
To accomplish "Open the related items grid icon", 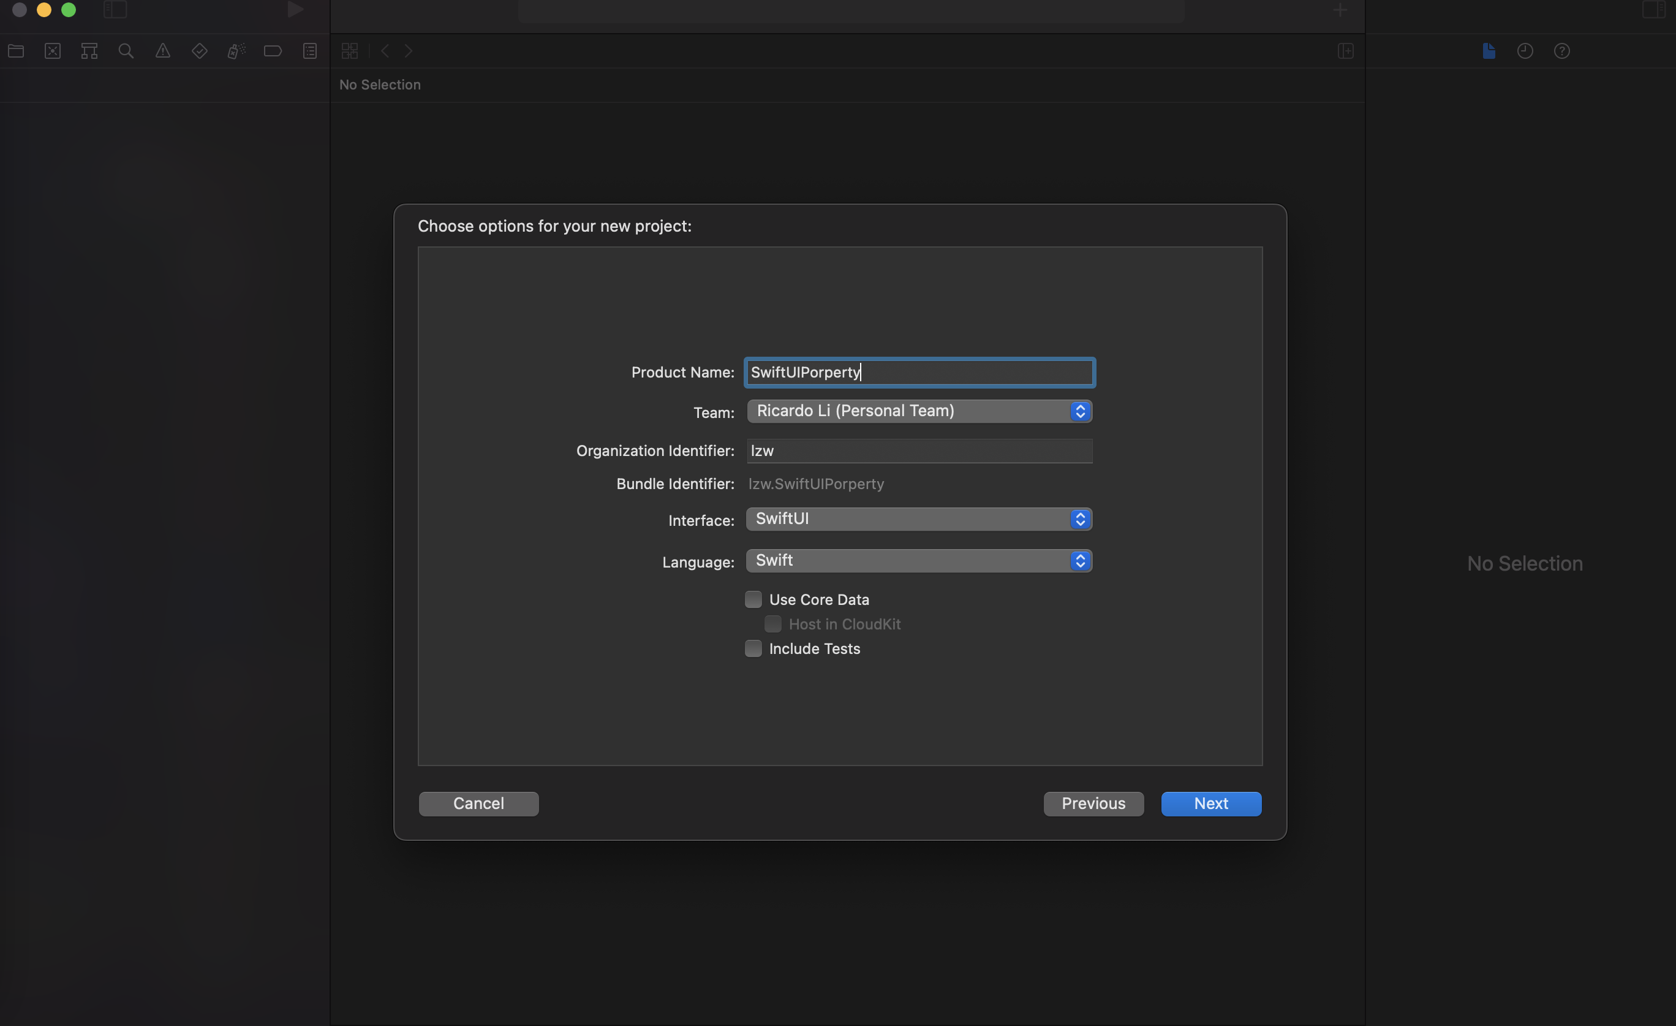I will click(x=350, y=51).
